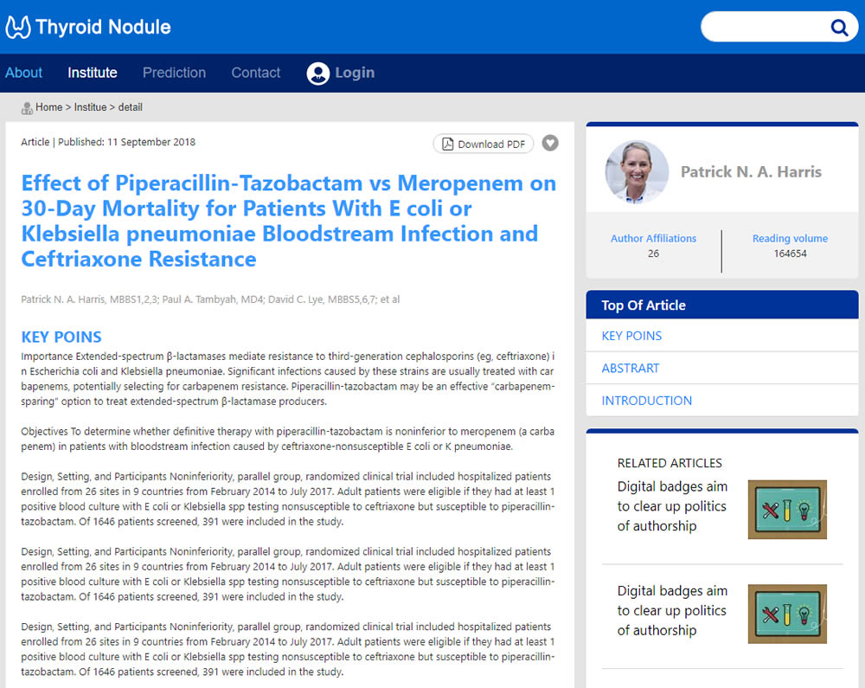This screenshot has height=688, width=865.
Task: Click the RELATED ARTICLES heading
Action: (670, 463)
